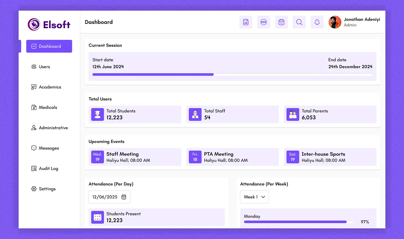404x239 pixels.
Task: Open the reports icon in header
Action: coord(246,22)
